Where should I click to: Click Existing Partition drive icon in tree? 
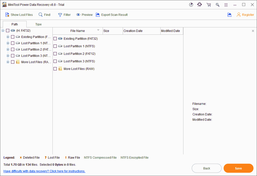(x=18, y=37)
